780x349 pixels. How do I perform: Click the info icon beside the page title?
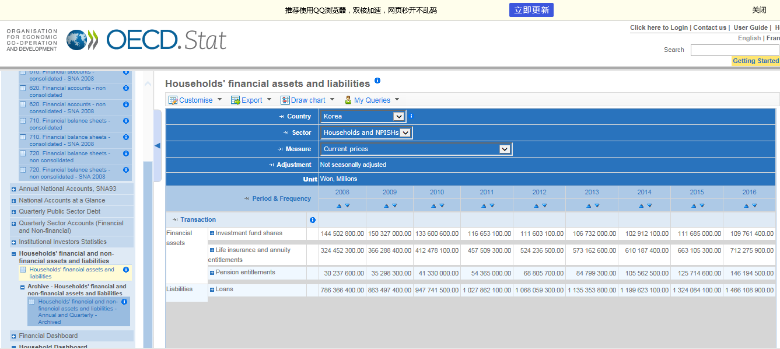377,81
